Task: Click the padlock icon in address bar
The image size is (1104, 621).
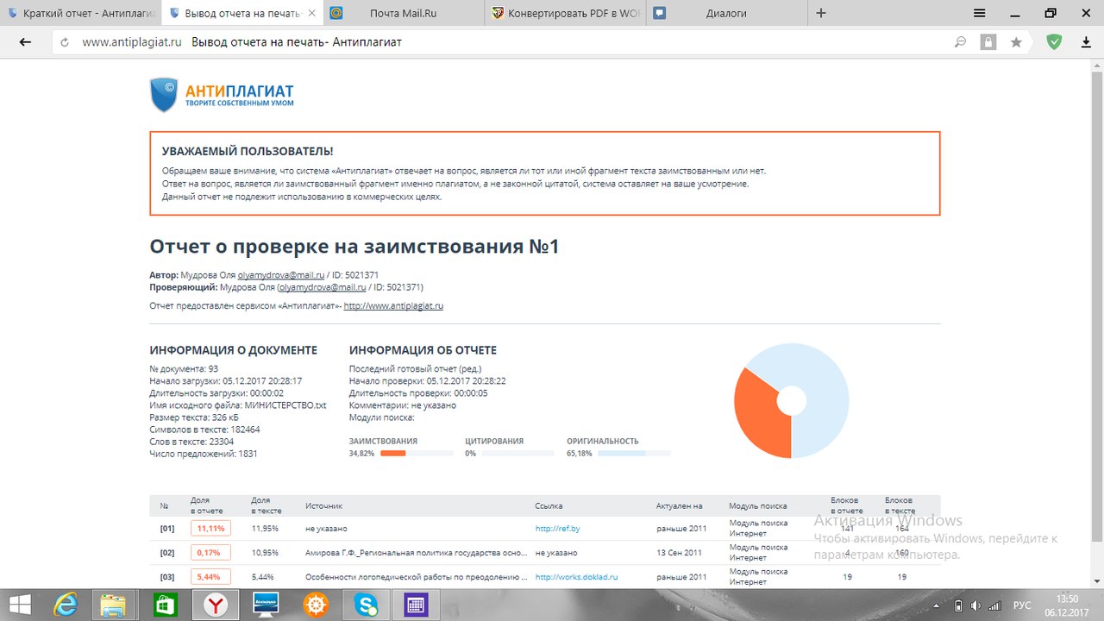Action: (x=988, y=42)
